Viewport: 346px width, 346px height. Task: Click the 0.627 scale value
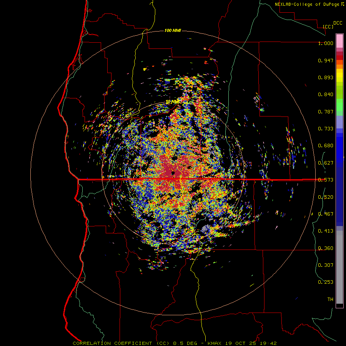point(326,163)
